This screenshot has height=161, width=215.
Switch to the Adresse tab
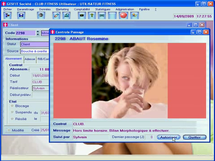[x=30, y=59]
